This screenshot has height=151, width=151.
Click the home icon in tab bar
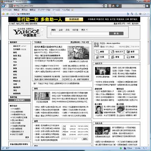tap(4, 14)
